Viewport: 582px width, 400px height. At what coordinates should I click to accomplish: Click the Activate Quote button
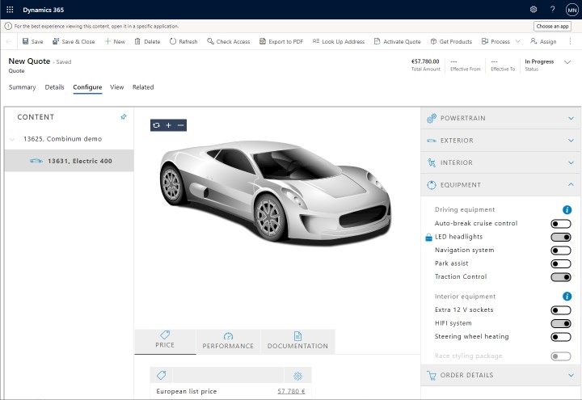click(396, 41)
